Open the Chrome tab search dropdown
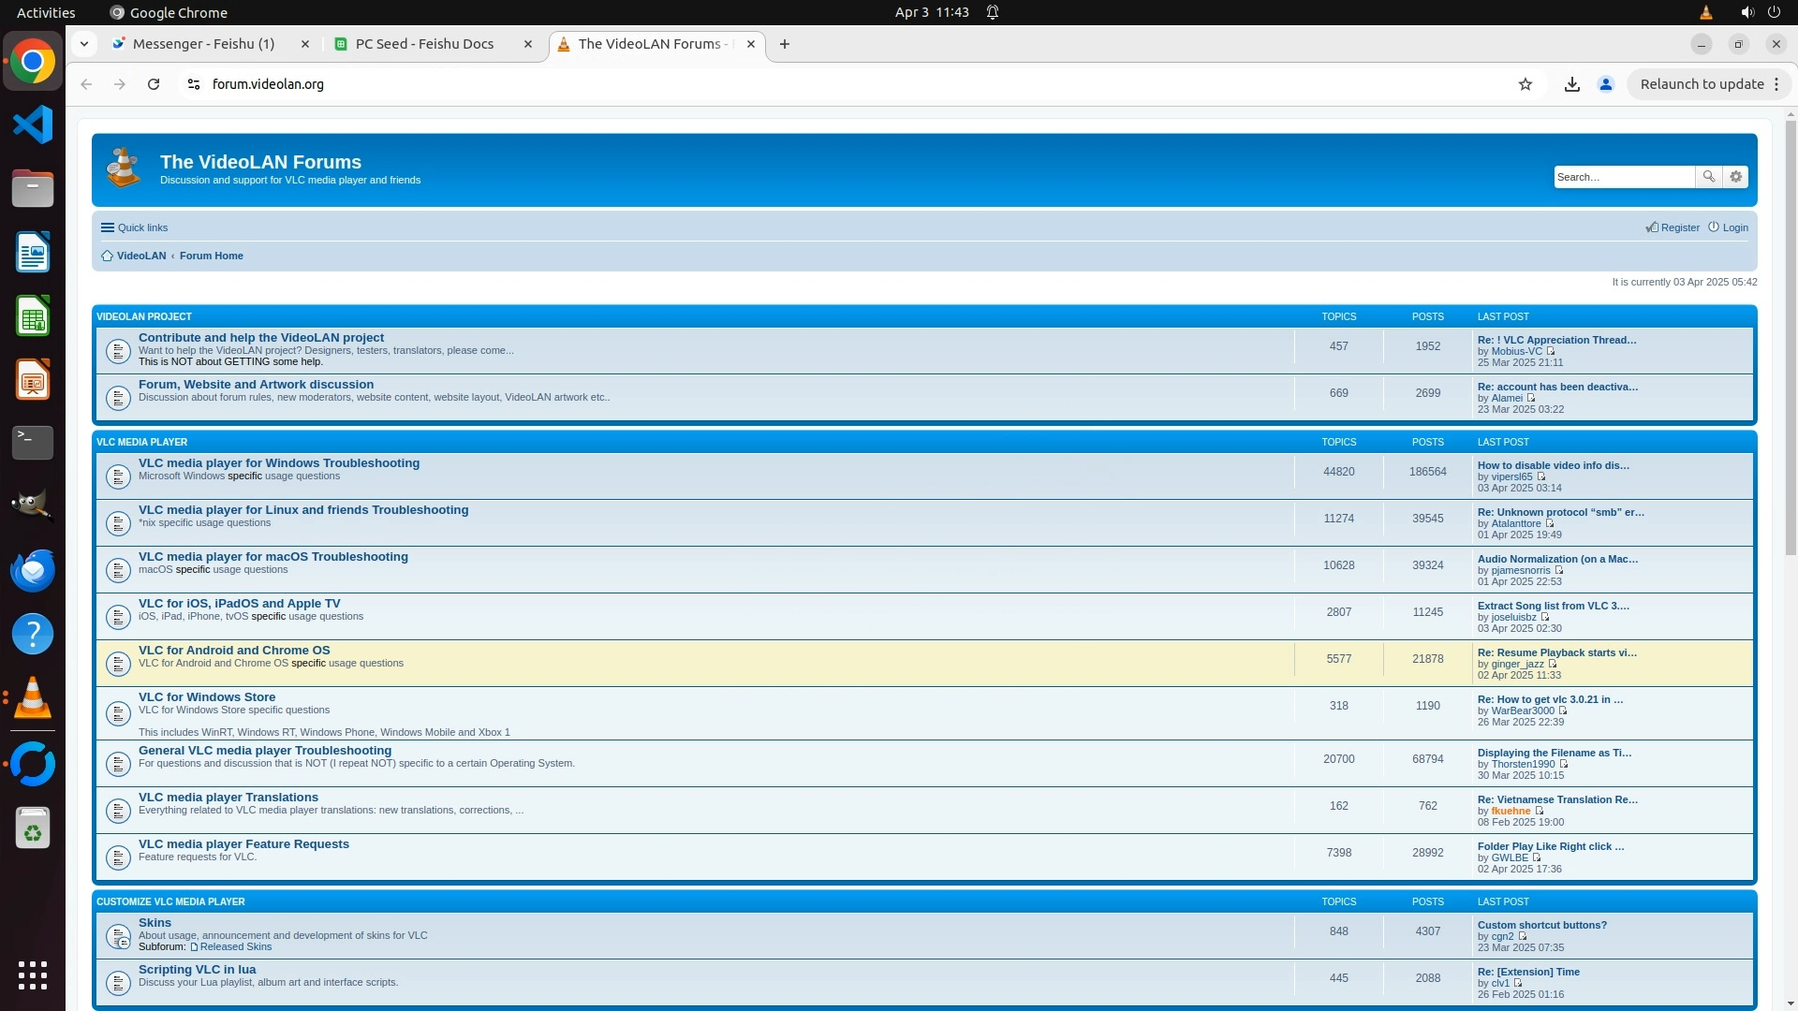 84,44
